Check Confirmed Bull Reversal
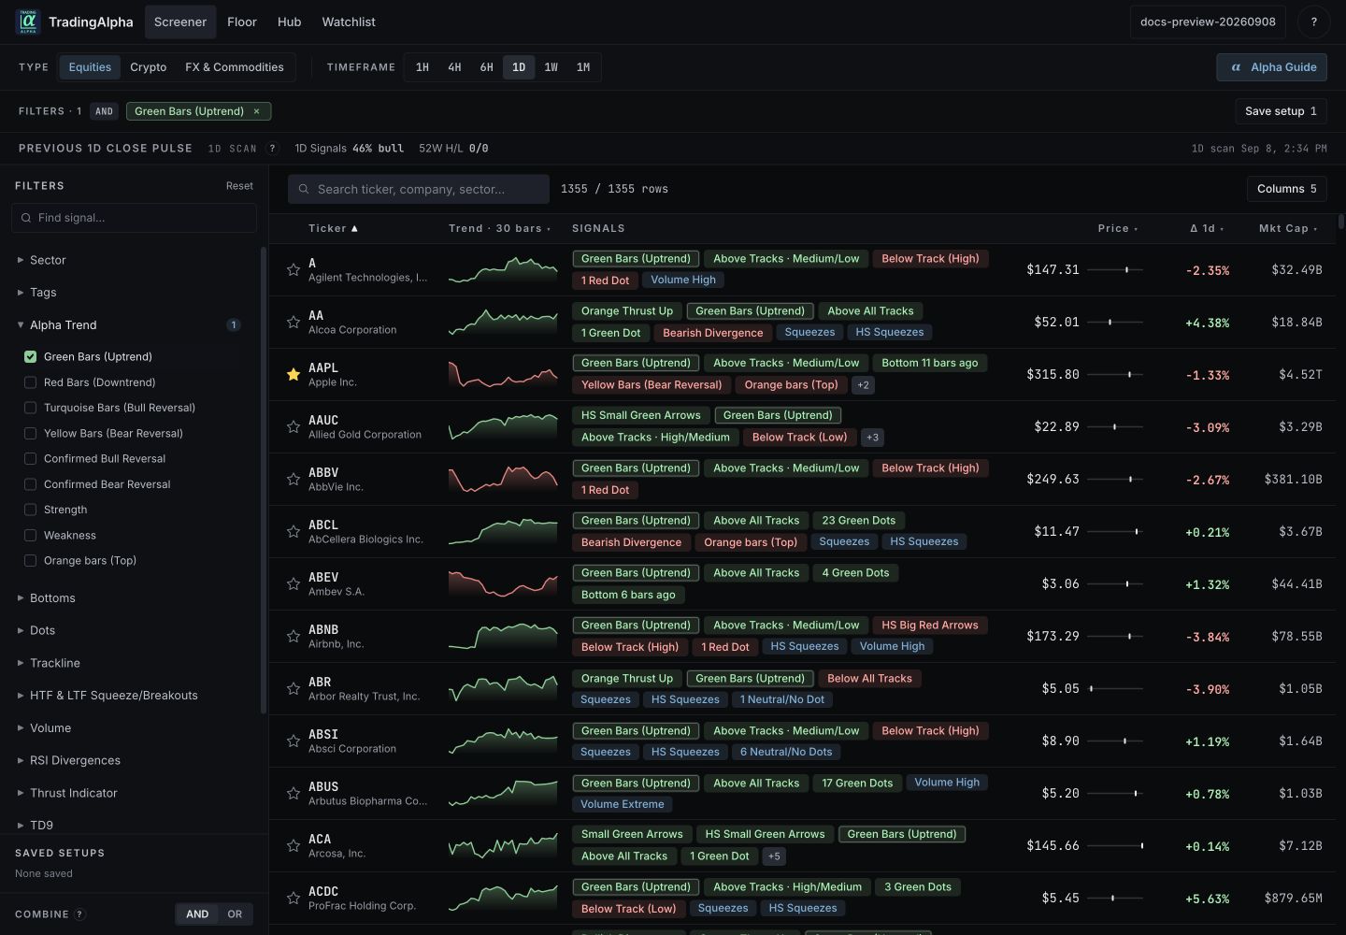Screen dimensions: 1346x935 tap(30, 458)
